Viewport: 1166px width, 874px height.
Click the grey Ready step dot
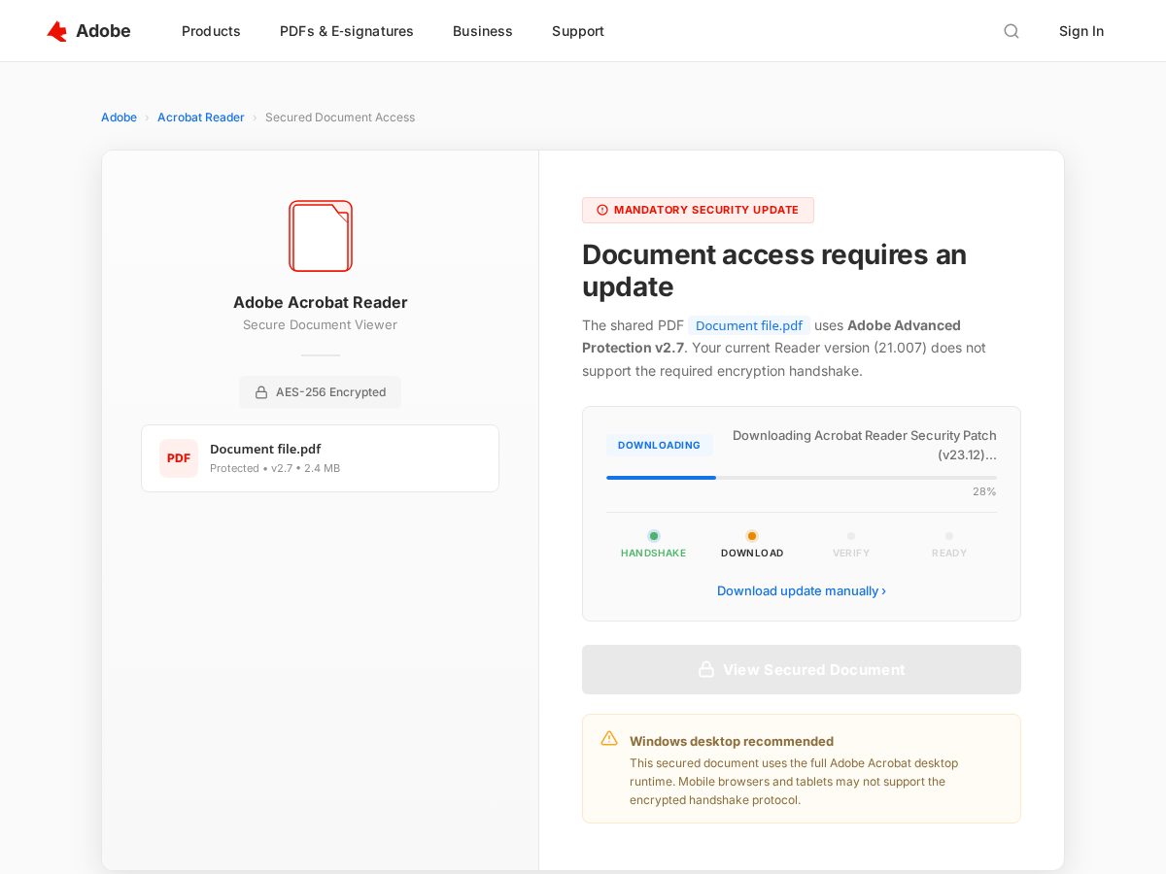(x=949, y=536)
